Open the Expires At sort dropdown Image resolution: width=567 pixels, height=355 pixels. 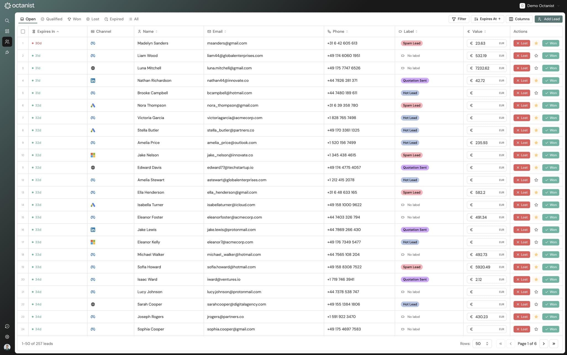click(x=487, y=19)
